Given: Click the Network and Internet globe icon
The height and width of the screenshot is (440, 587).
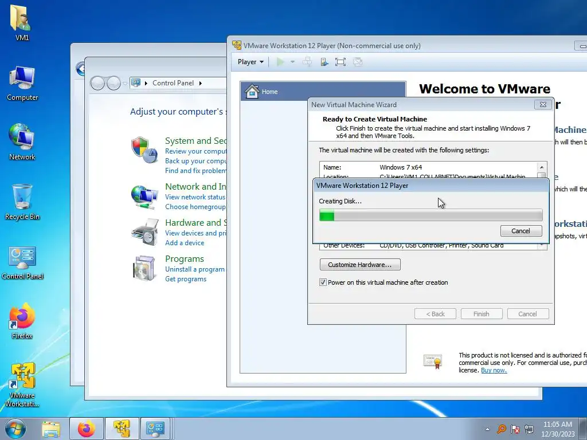Looking at the screenshot, I should [x=144, y=197].
